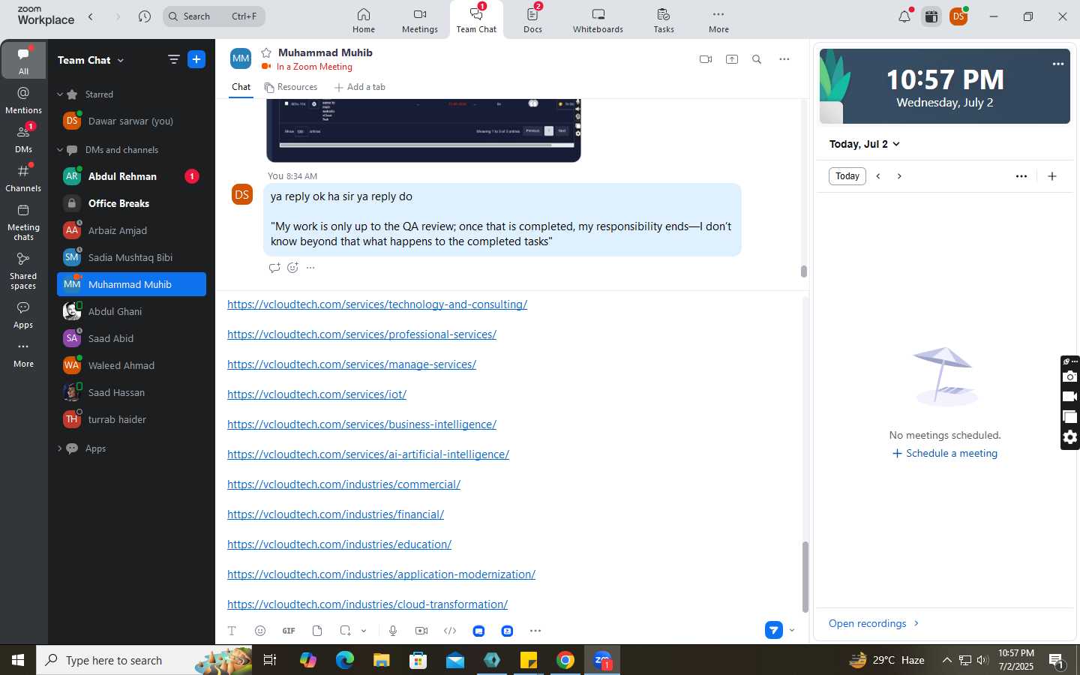Expand the Apps section in sidebar

tap(60, 448)
